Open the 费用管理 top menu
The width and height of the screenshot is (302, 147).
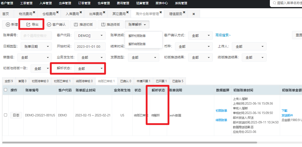pos(123,3)
